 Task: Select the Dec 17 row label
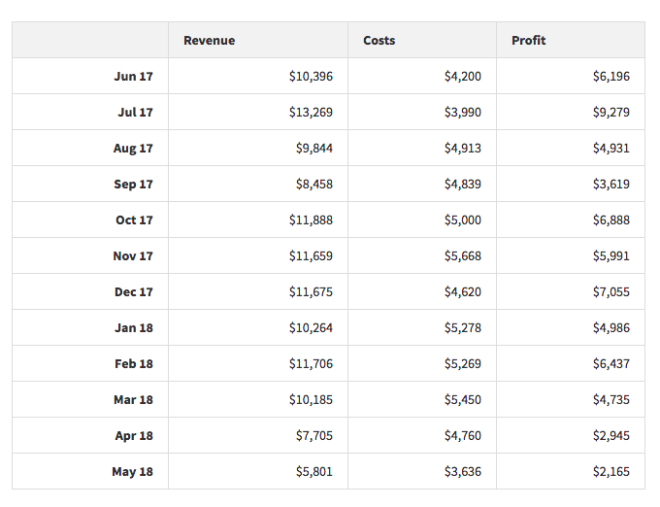coord(133,291)
